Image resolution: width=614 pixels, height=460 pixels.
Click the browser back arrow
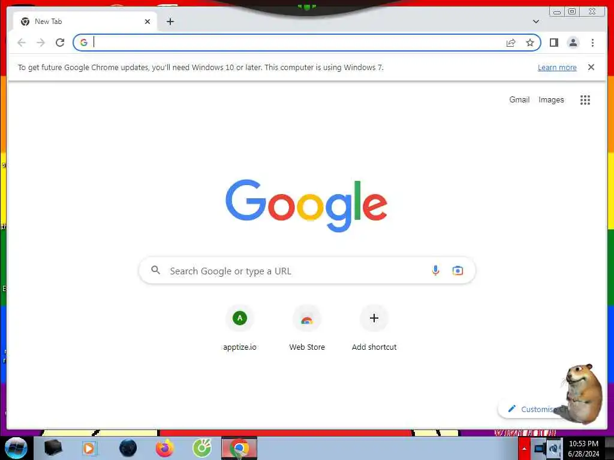[x=22, y=43]
